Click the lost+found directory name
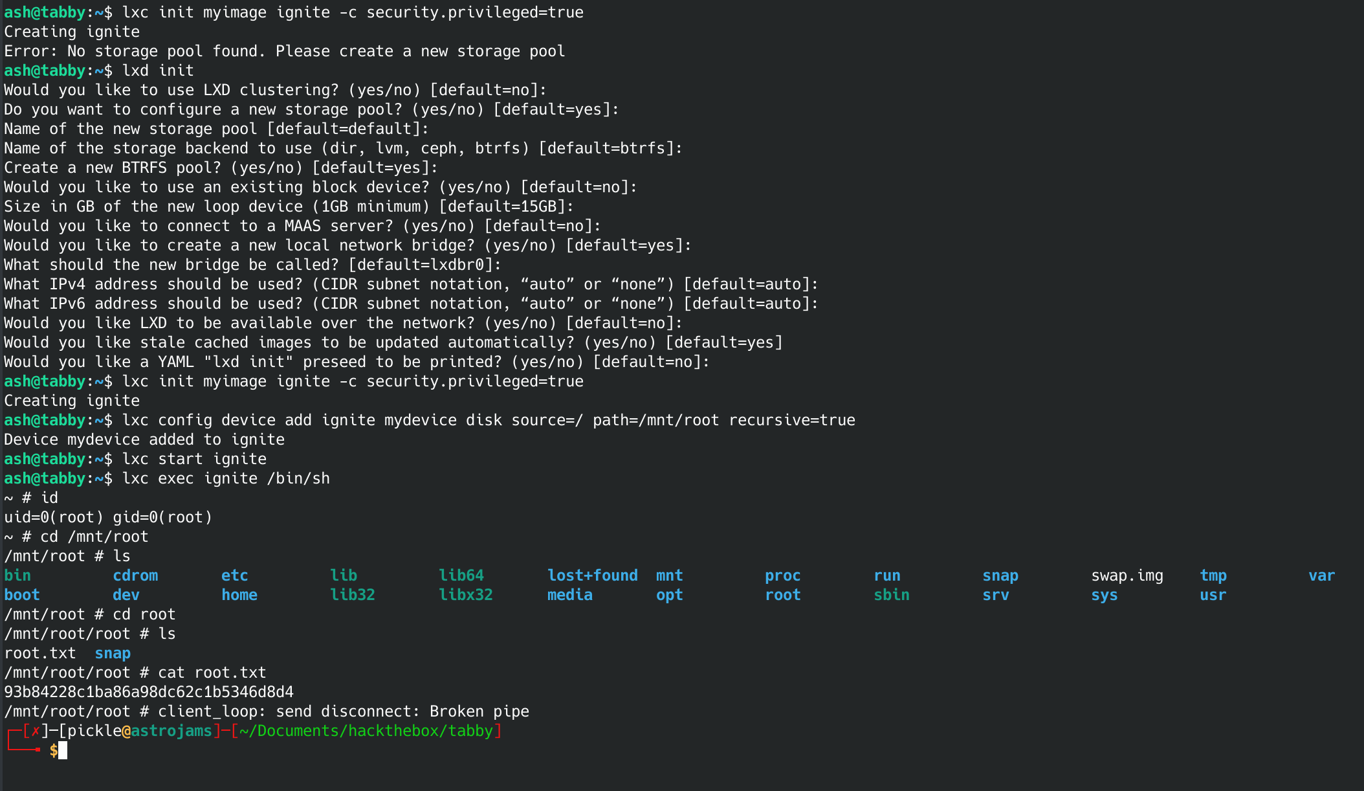The image size is (1364, 791). pos(592,575)
